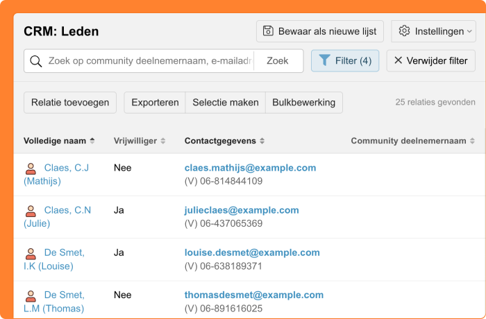Click person icon beside De Smet, L.M

(x=31, y=295)
